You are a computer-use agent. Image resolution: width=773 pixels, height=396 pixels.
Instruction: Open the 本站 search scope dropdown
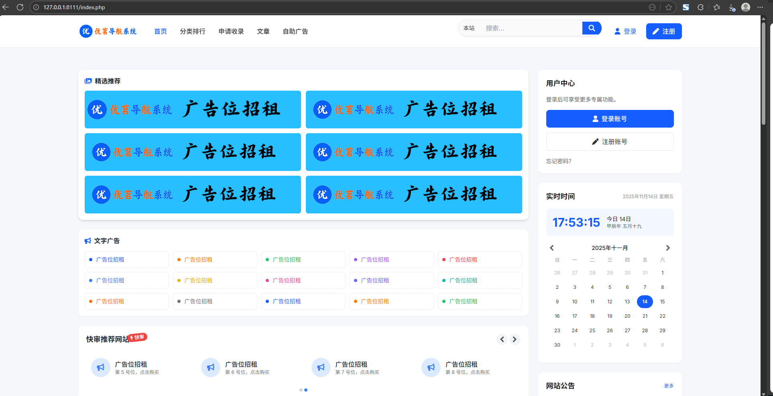(469, 28)
